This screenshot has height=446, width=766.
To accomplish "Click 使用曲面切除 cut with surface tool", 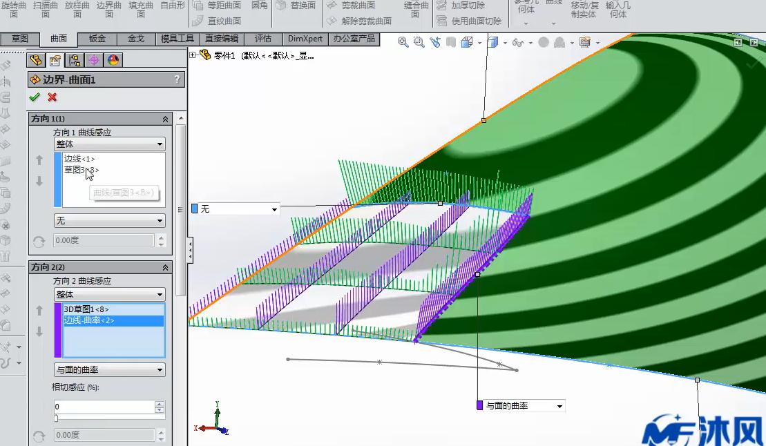I will [469, 21].
